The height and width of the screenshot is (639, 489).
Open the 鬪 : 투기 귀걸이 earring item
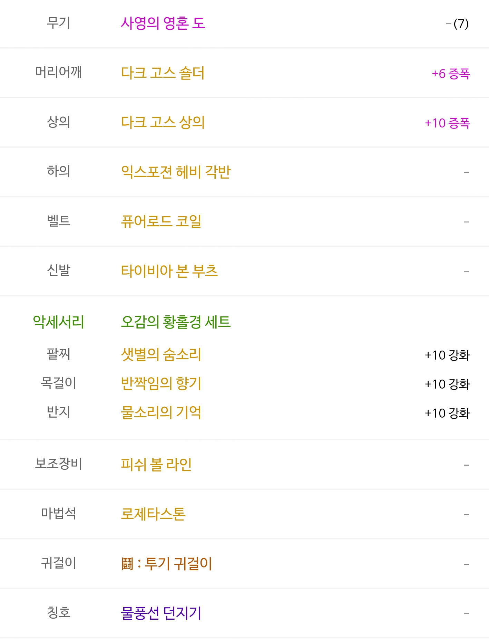[167, 564]
